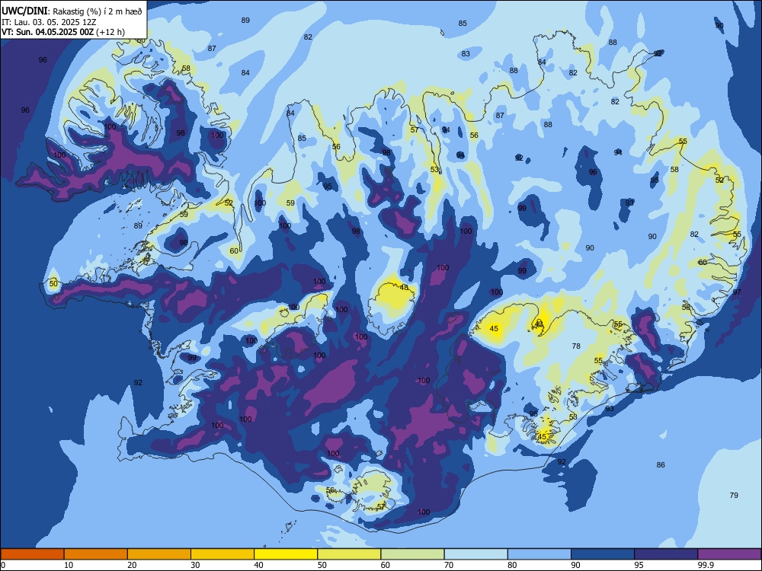Click the dark orange 0–10 legend swatch

point(32,554)
